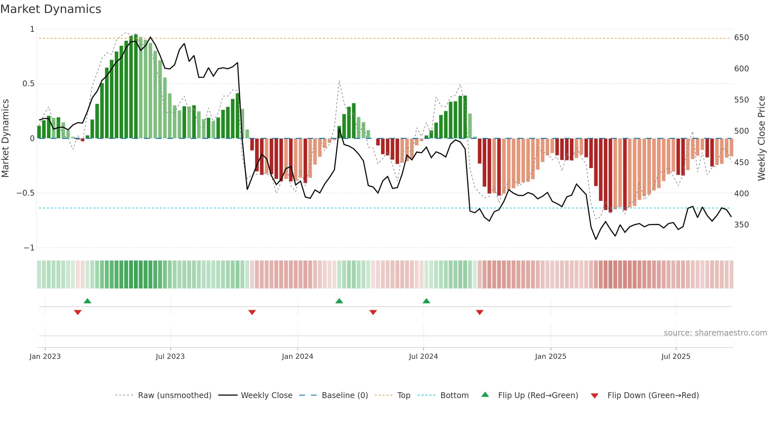Select the green flip-up marker near Mar 2024

click(x=339, y=301)
